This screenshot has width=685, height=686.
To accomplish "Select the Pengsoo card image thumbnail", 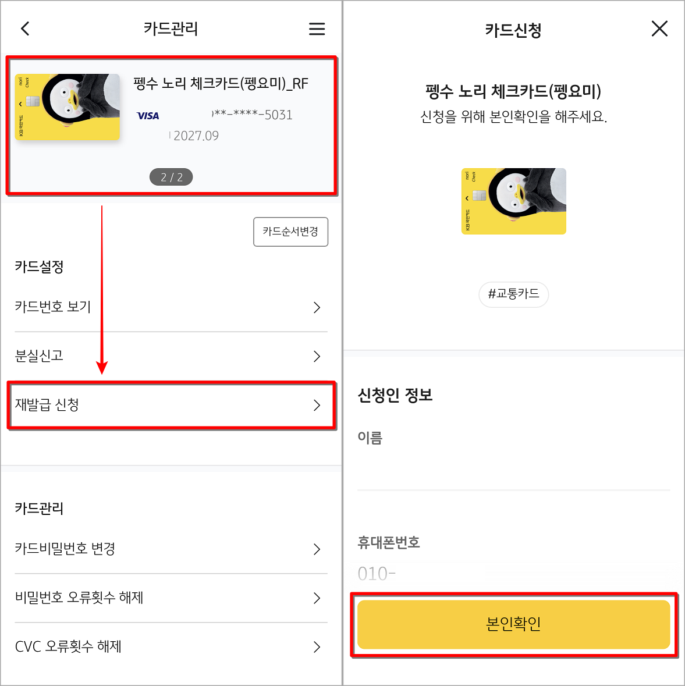I will pyautogui.click(x=67, y=106).
